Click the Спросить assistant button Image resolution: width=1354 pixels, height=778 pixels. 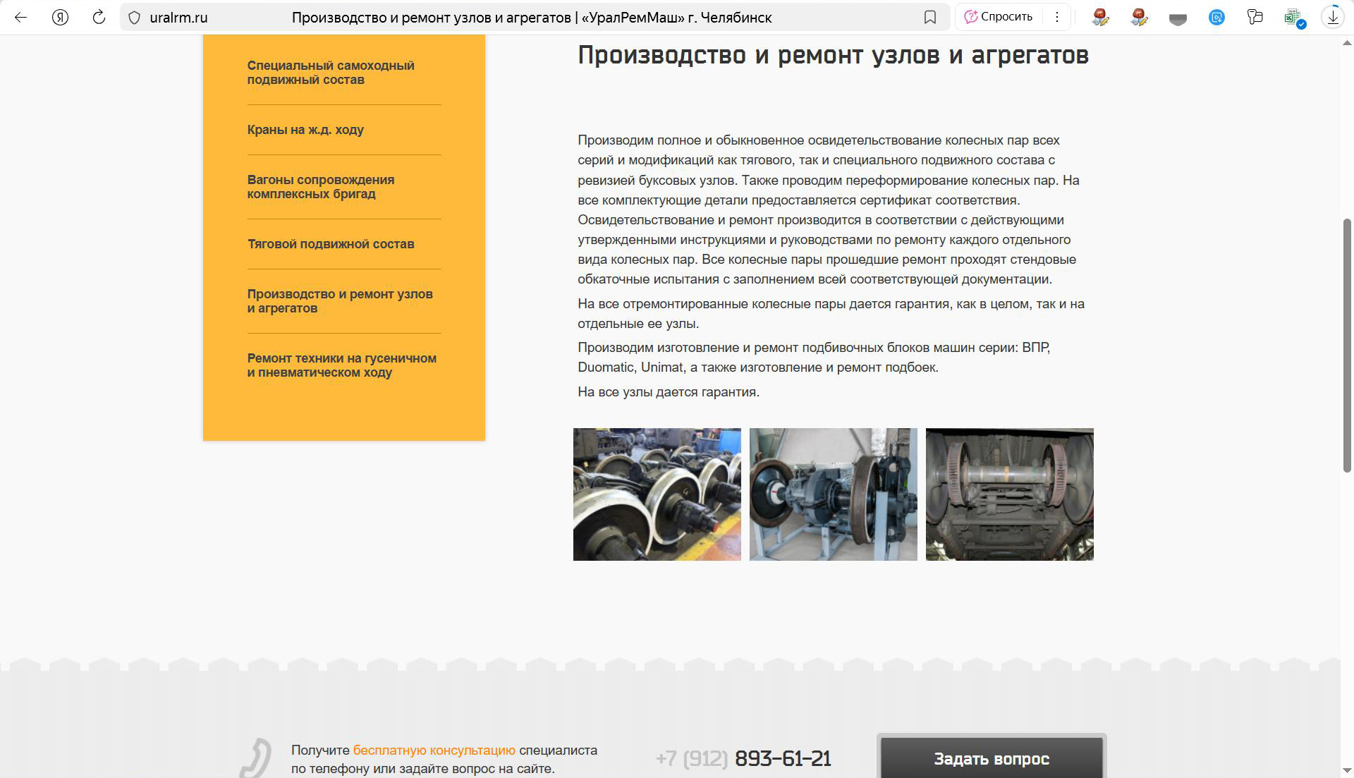pos(999,18)
